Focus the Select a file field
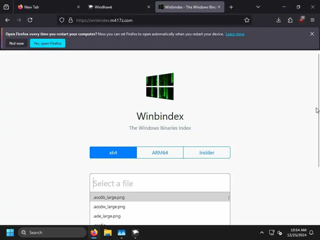This screenshot has width=320, height=240. pos(160,183)
